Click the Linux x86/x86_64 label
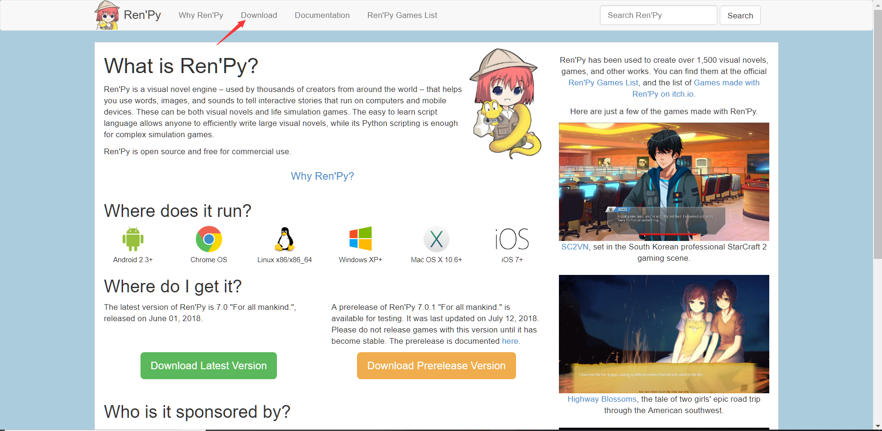882x431 pixels. point(285,260)
